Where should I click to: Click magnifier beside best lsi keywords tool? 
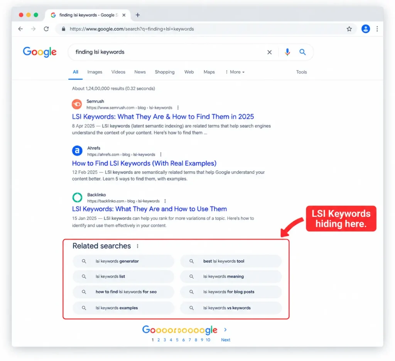pos(191,261)
